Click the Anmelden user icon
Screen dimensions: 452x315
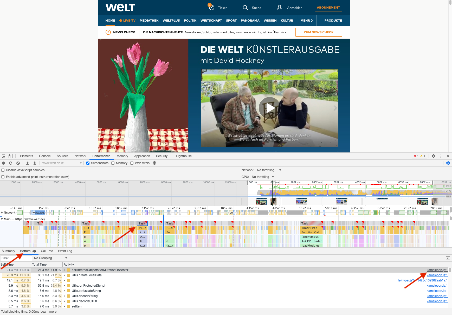click(280, 8)
